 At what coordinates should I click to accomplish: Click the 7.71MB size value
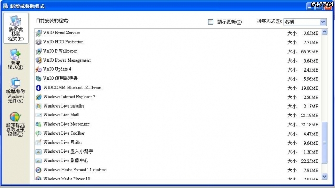tap(311, 43)
